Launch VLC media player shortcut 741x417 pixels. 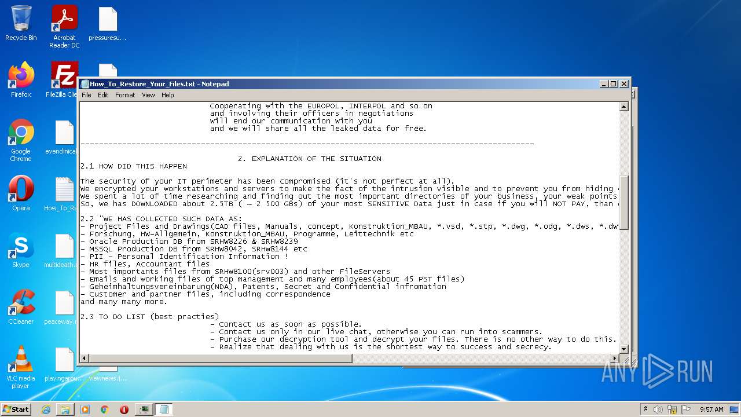pyautogui.click(x=21, y=367)
